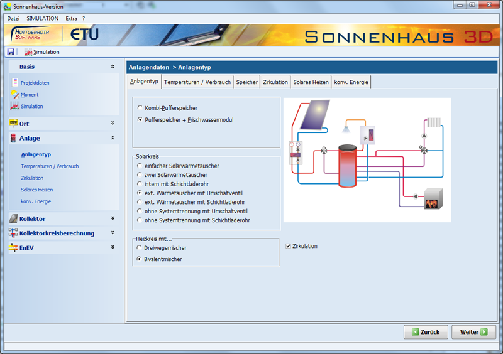The height and width of the screenshot is (354, 503).
Task: Click the Ort section sign icon
Action: tap(13, 123)
